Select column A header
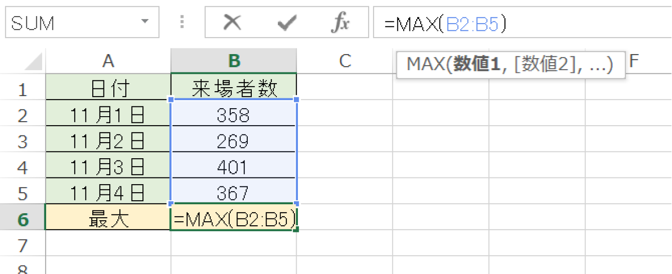 point(108,61)
